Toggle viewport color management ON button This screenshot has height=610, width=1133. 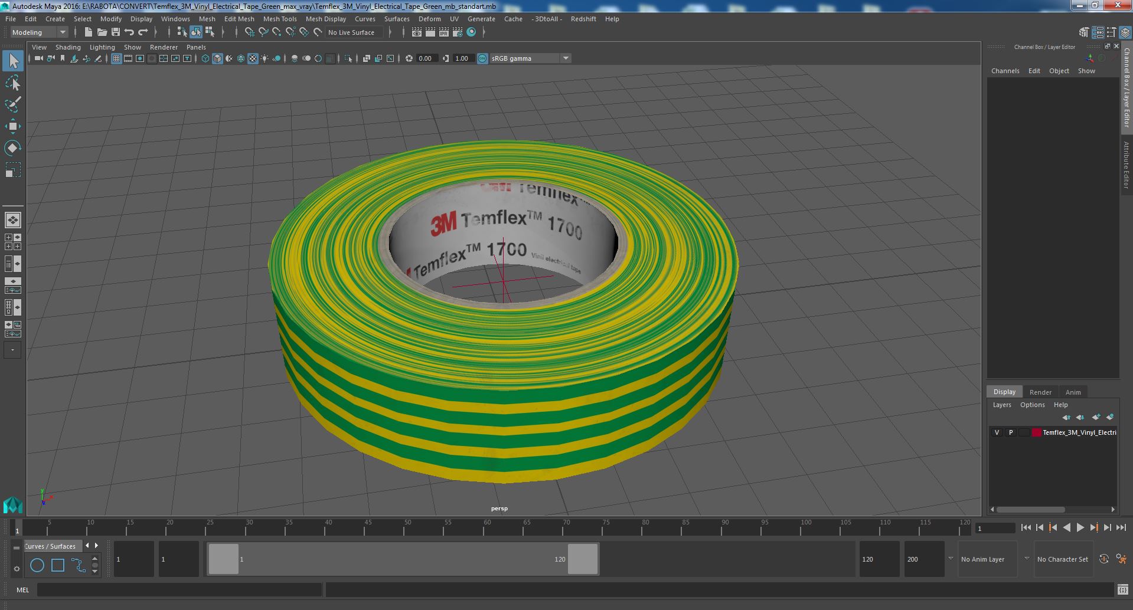click(482, 58)
